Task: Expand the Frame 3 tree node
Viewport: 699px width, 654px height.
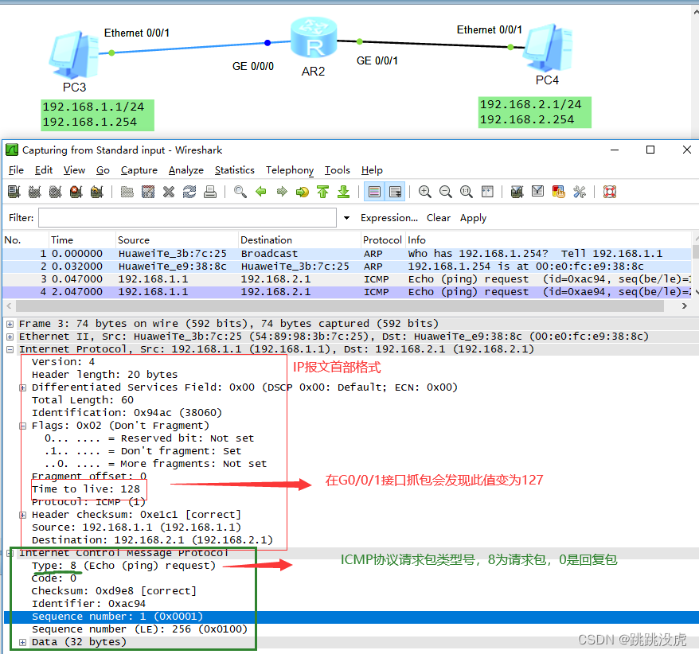Action: (x=10, y=324)
